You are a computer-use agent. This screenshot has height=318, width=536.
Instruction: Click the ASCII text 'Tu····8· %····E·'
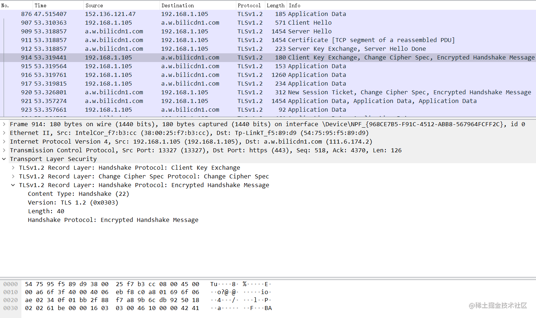[241, 284]
